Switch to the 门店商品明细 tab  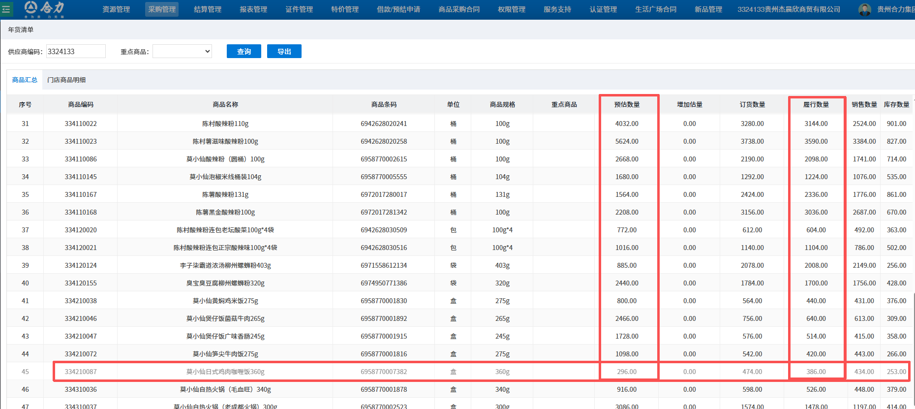(66, 80)
